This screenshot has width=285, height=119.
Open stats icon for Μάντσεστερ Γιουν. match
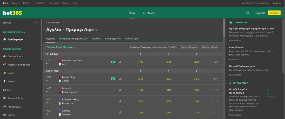[120, 62]
